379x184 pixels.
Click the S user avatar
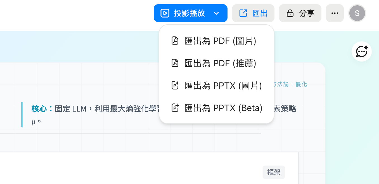coord(357,13)
